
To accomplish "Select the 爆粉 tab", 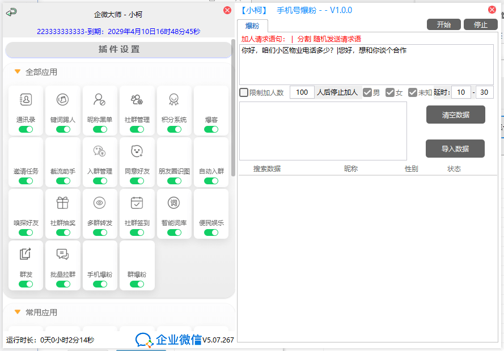I will pyautogui.click(x=252, y=26).
